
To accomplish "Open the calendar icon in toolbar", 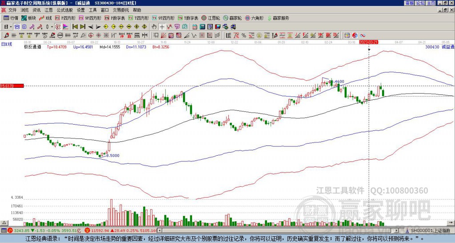I will (195, 27).
